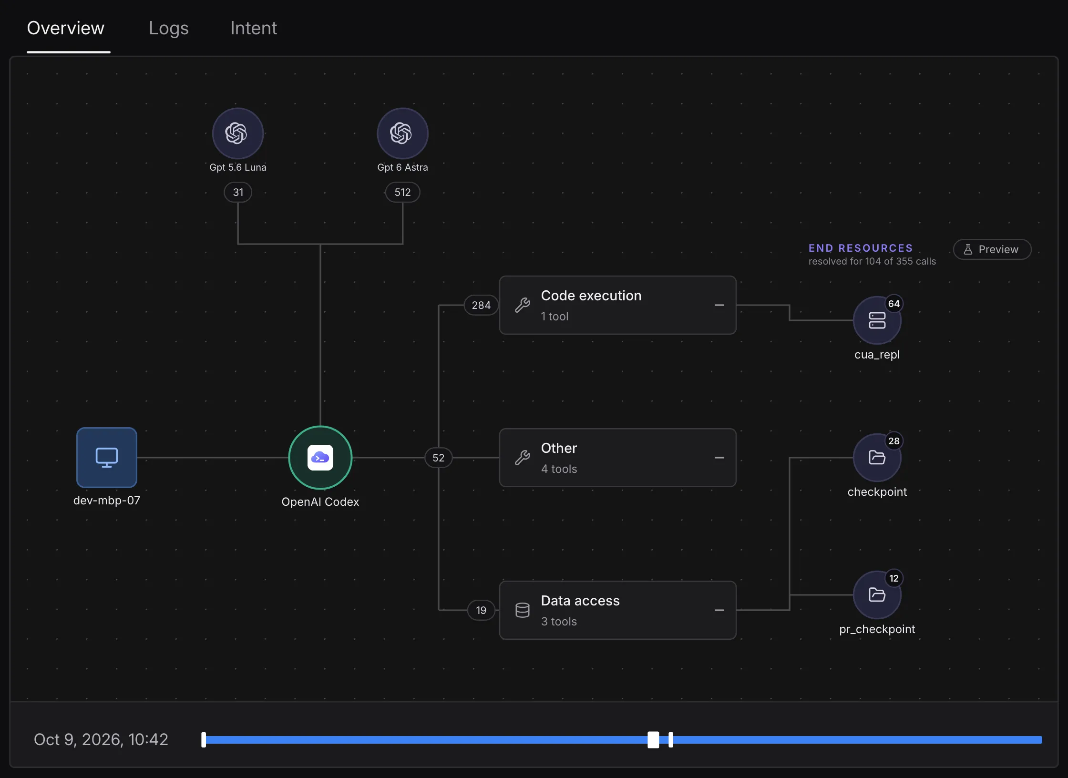
Task: Click the 12 badge on pr_checkpoint
Action: click(x=894, y=578)
